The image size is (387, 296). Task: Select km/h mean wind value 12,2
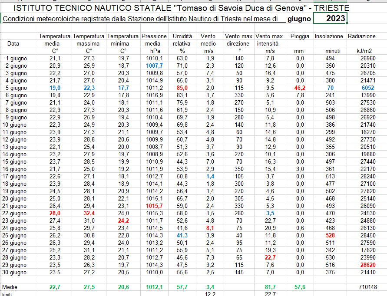pyautogui.click(x=210, y=294)
